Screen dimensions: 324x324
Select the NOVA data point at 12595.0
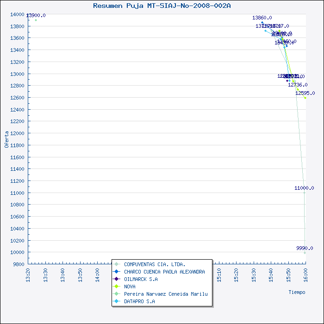point(305,98)
